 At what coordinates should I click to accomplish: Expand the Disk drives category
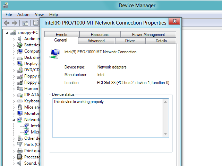point(14,58)
